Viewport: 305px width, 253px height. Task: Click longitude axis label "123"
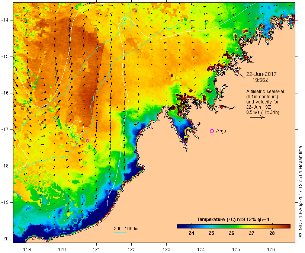tap(167, 249)
